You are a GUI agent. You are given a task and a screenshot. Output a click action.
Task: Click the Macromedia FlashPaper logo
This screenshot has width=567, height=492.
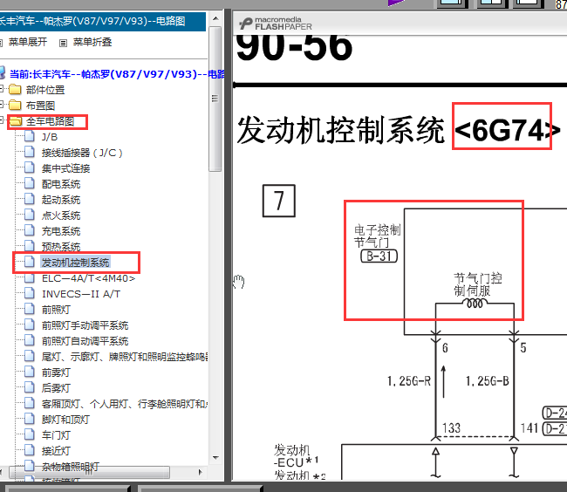tap(276, 24)
